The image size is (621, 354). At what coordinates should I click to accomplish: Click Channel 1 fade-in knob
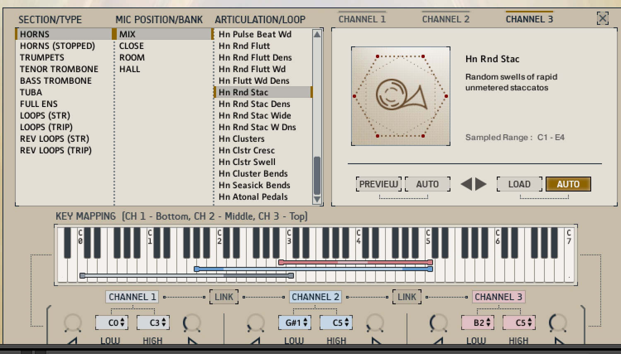tap(73, 323)
